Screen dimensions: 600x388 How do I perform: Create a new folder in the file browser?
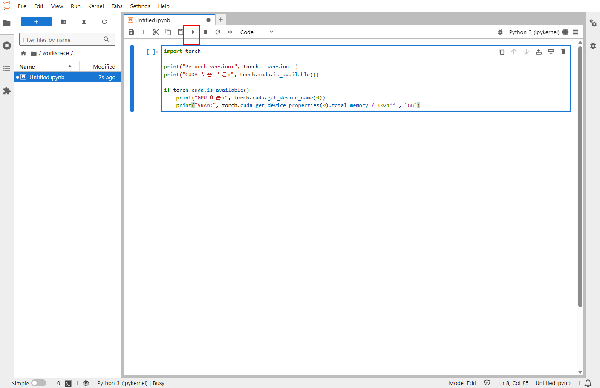[x=63, y=22]
